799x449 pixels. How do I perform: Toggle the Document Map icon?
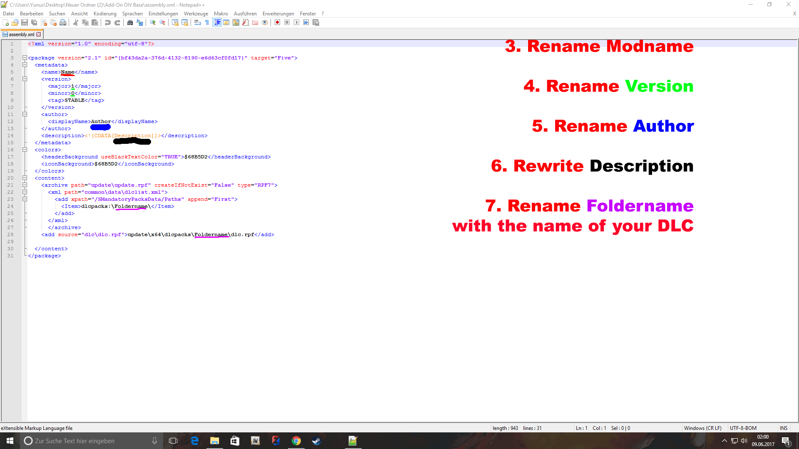(x=236, y=22)
